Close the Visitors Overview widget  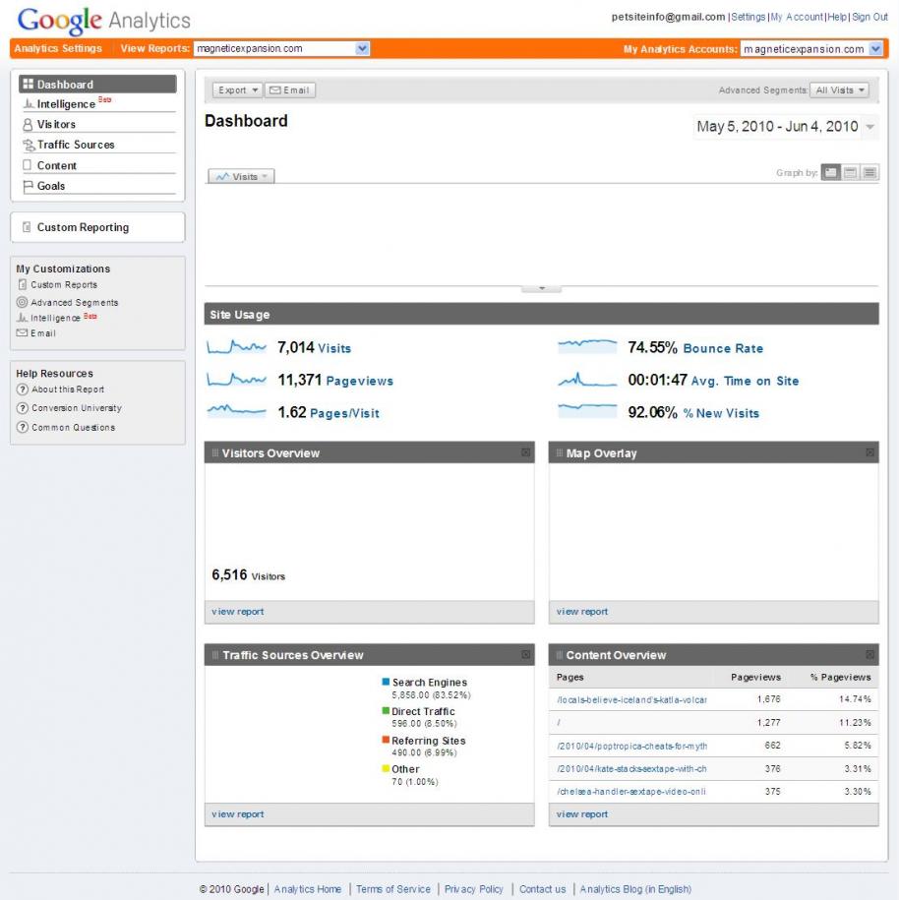[x=525, y=452]
